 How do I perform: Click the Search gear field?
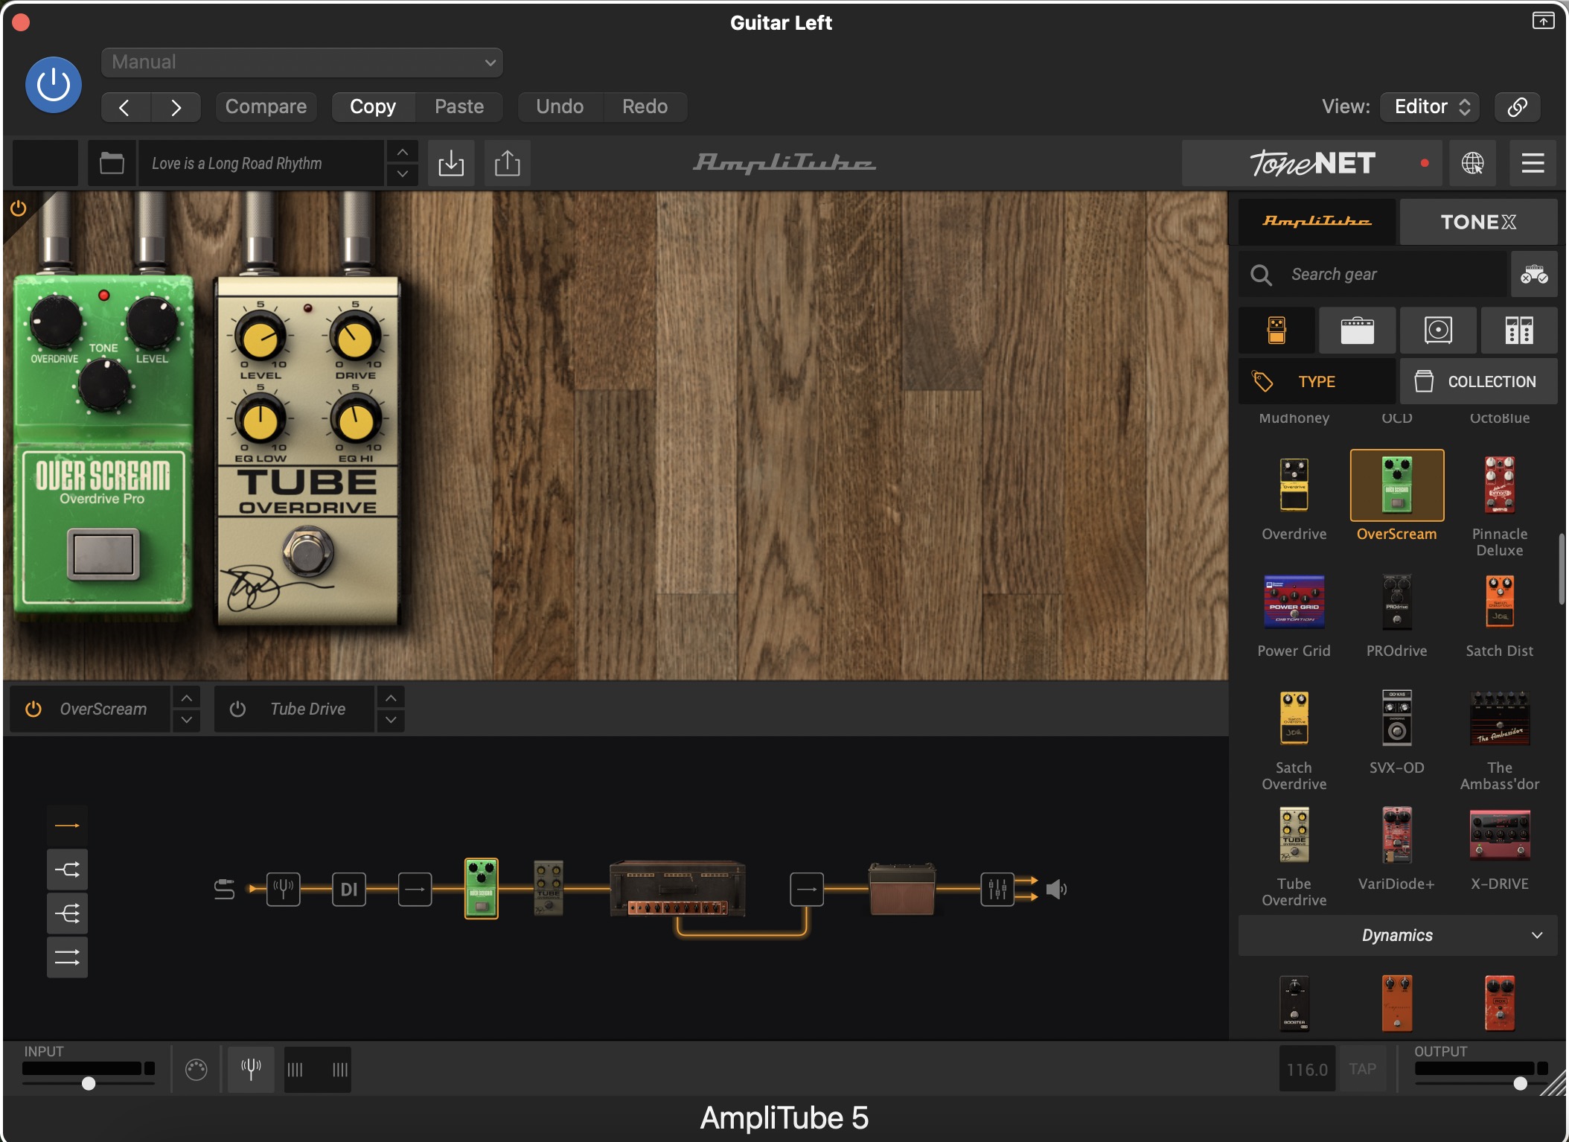1373,275
